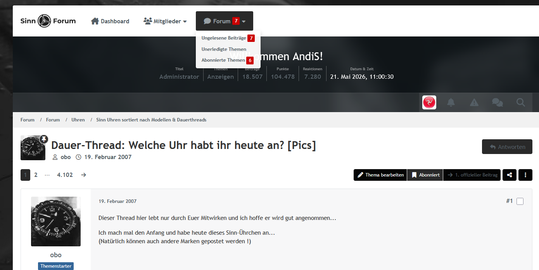Open the notifications bell icon
The width and height of the screenshot is (539, 270).
(x=451, y=102)
